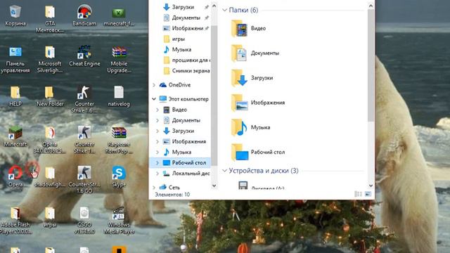Click content pane scroll down arrow

[371, 186]
